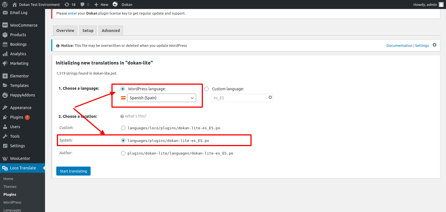Open the Settings link in the notice
The width and height of the screenshot is (446, 212).
[422, 45]
